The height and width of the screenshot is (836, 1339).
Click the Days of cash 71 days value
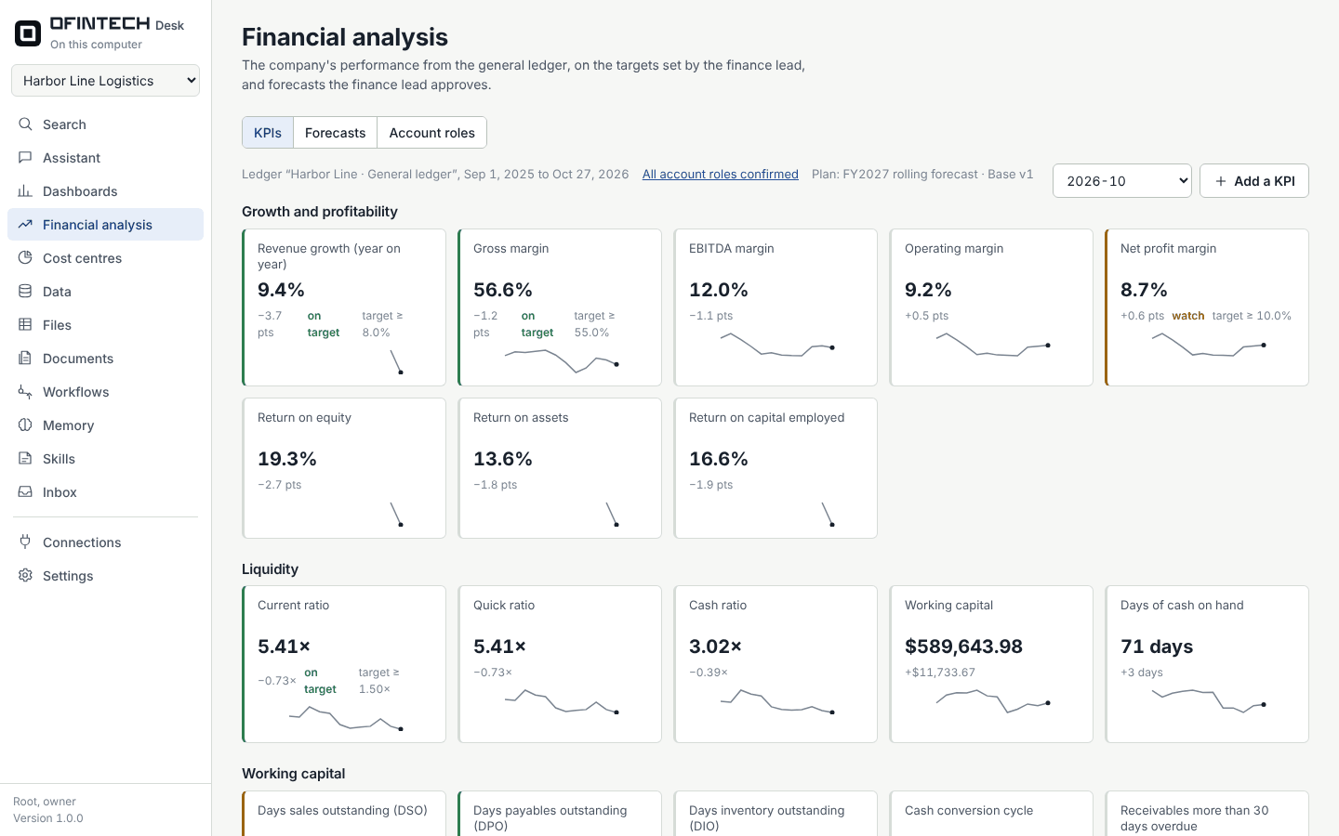(1157, 647)
